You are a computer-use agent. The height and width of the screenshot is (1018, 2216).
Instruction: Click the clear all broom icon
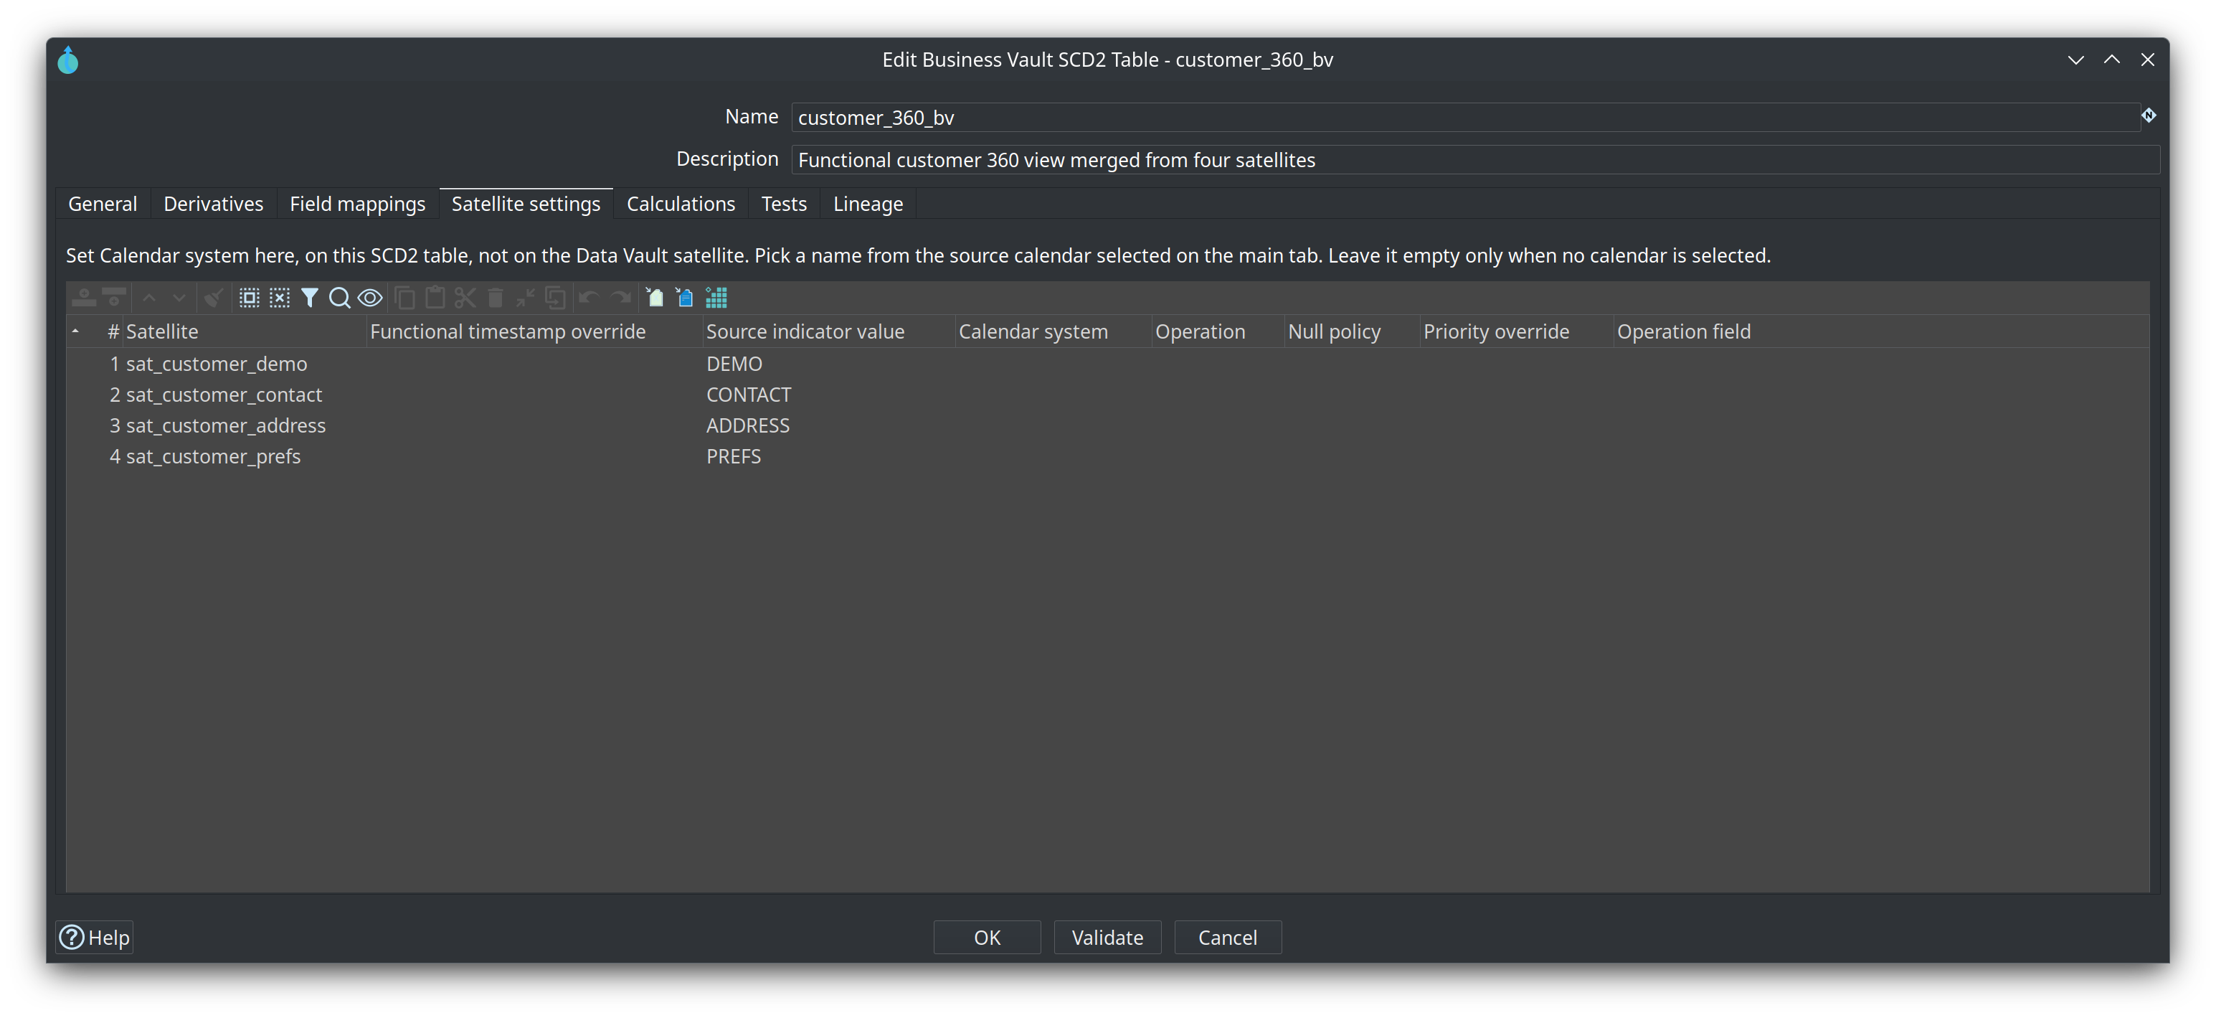pyautogui.click(x=213, y=298)
